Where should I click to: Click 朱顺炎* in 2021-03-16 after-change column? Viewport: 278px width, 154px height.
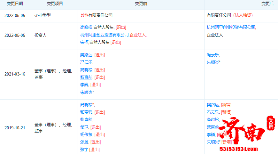click(x=213, y=62)
